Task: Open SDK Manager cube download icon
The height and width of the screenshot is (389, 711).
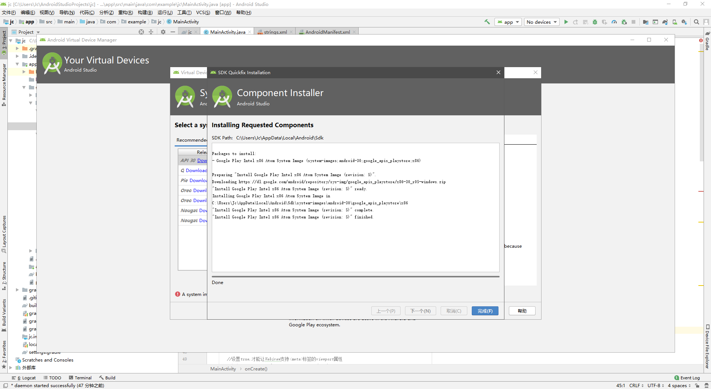Action: click(x=684, y=22)
